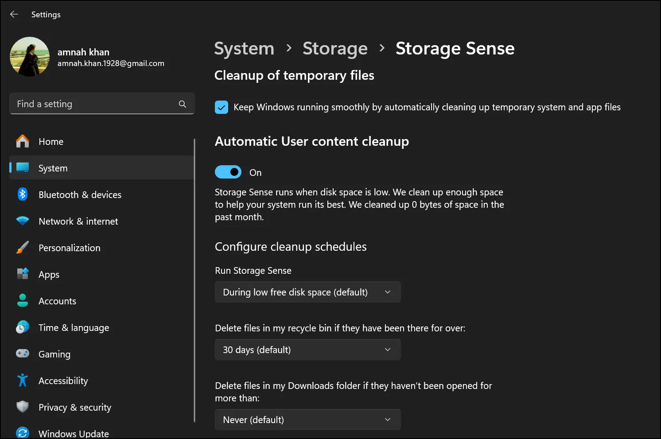Image resolution: width=661 pixels, height=439 pixels.
Task: Open the Run Storage Sense dropdown
Action: coord(307,292)
